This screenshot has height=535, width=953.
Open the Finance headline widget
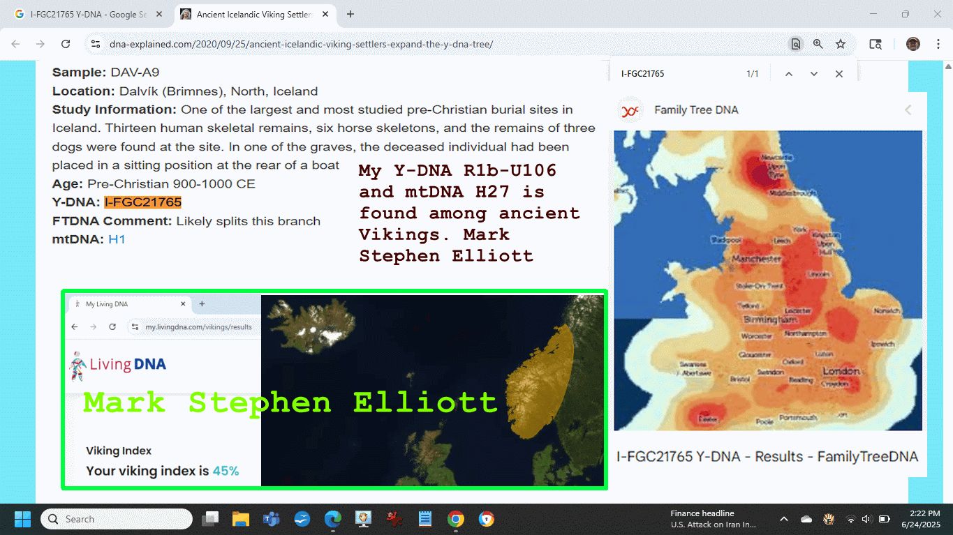(713, 519)
